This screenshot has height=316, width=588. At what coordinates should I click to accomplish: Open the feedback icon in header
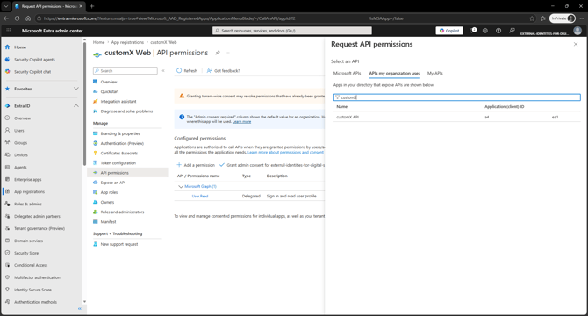[x=512, y=31]
